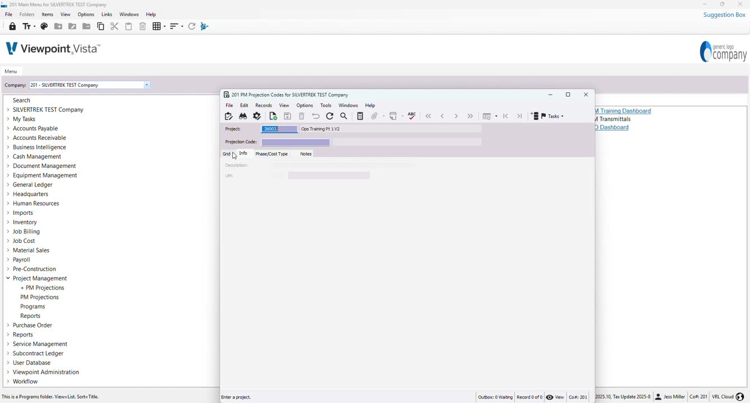Open the Tools menu in Projection Codes
The image size is (750, 403).
326,105
